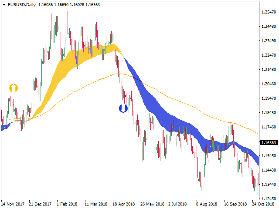Click the OHLC values 1.16086 1.16690 text

[x=53, y=5]
